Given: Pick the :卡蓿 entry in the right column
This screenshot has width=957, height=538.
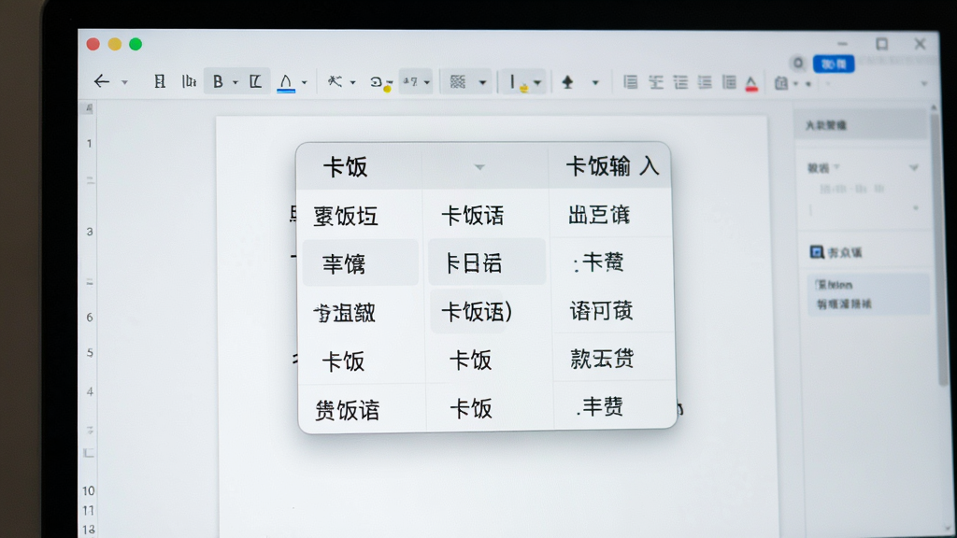Looking at the screenshot, I should pos(598,262).
